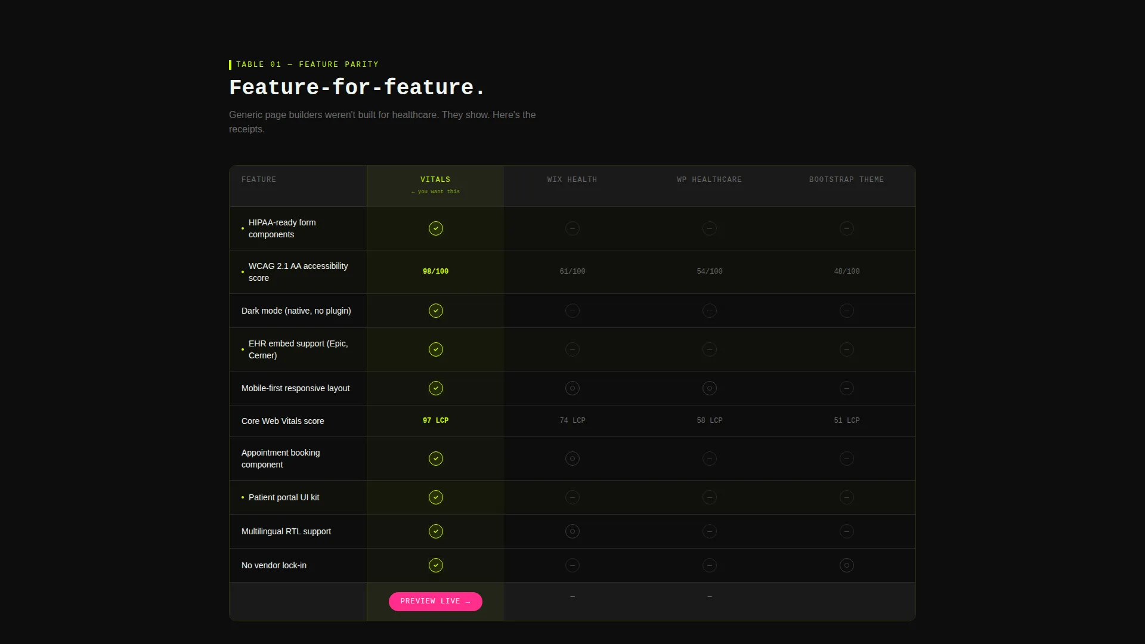The width and height of the screenshot is (1145, 644).
Task: Click the 'you want this' caption
Action: pyautogui.click(x=435, y=191)
